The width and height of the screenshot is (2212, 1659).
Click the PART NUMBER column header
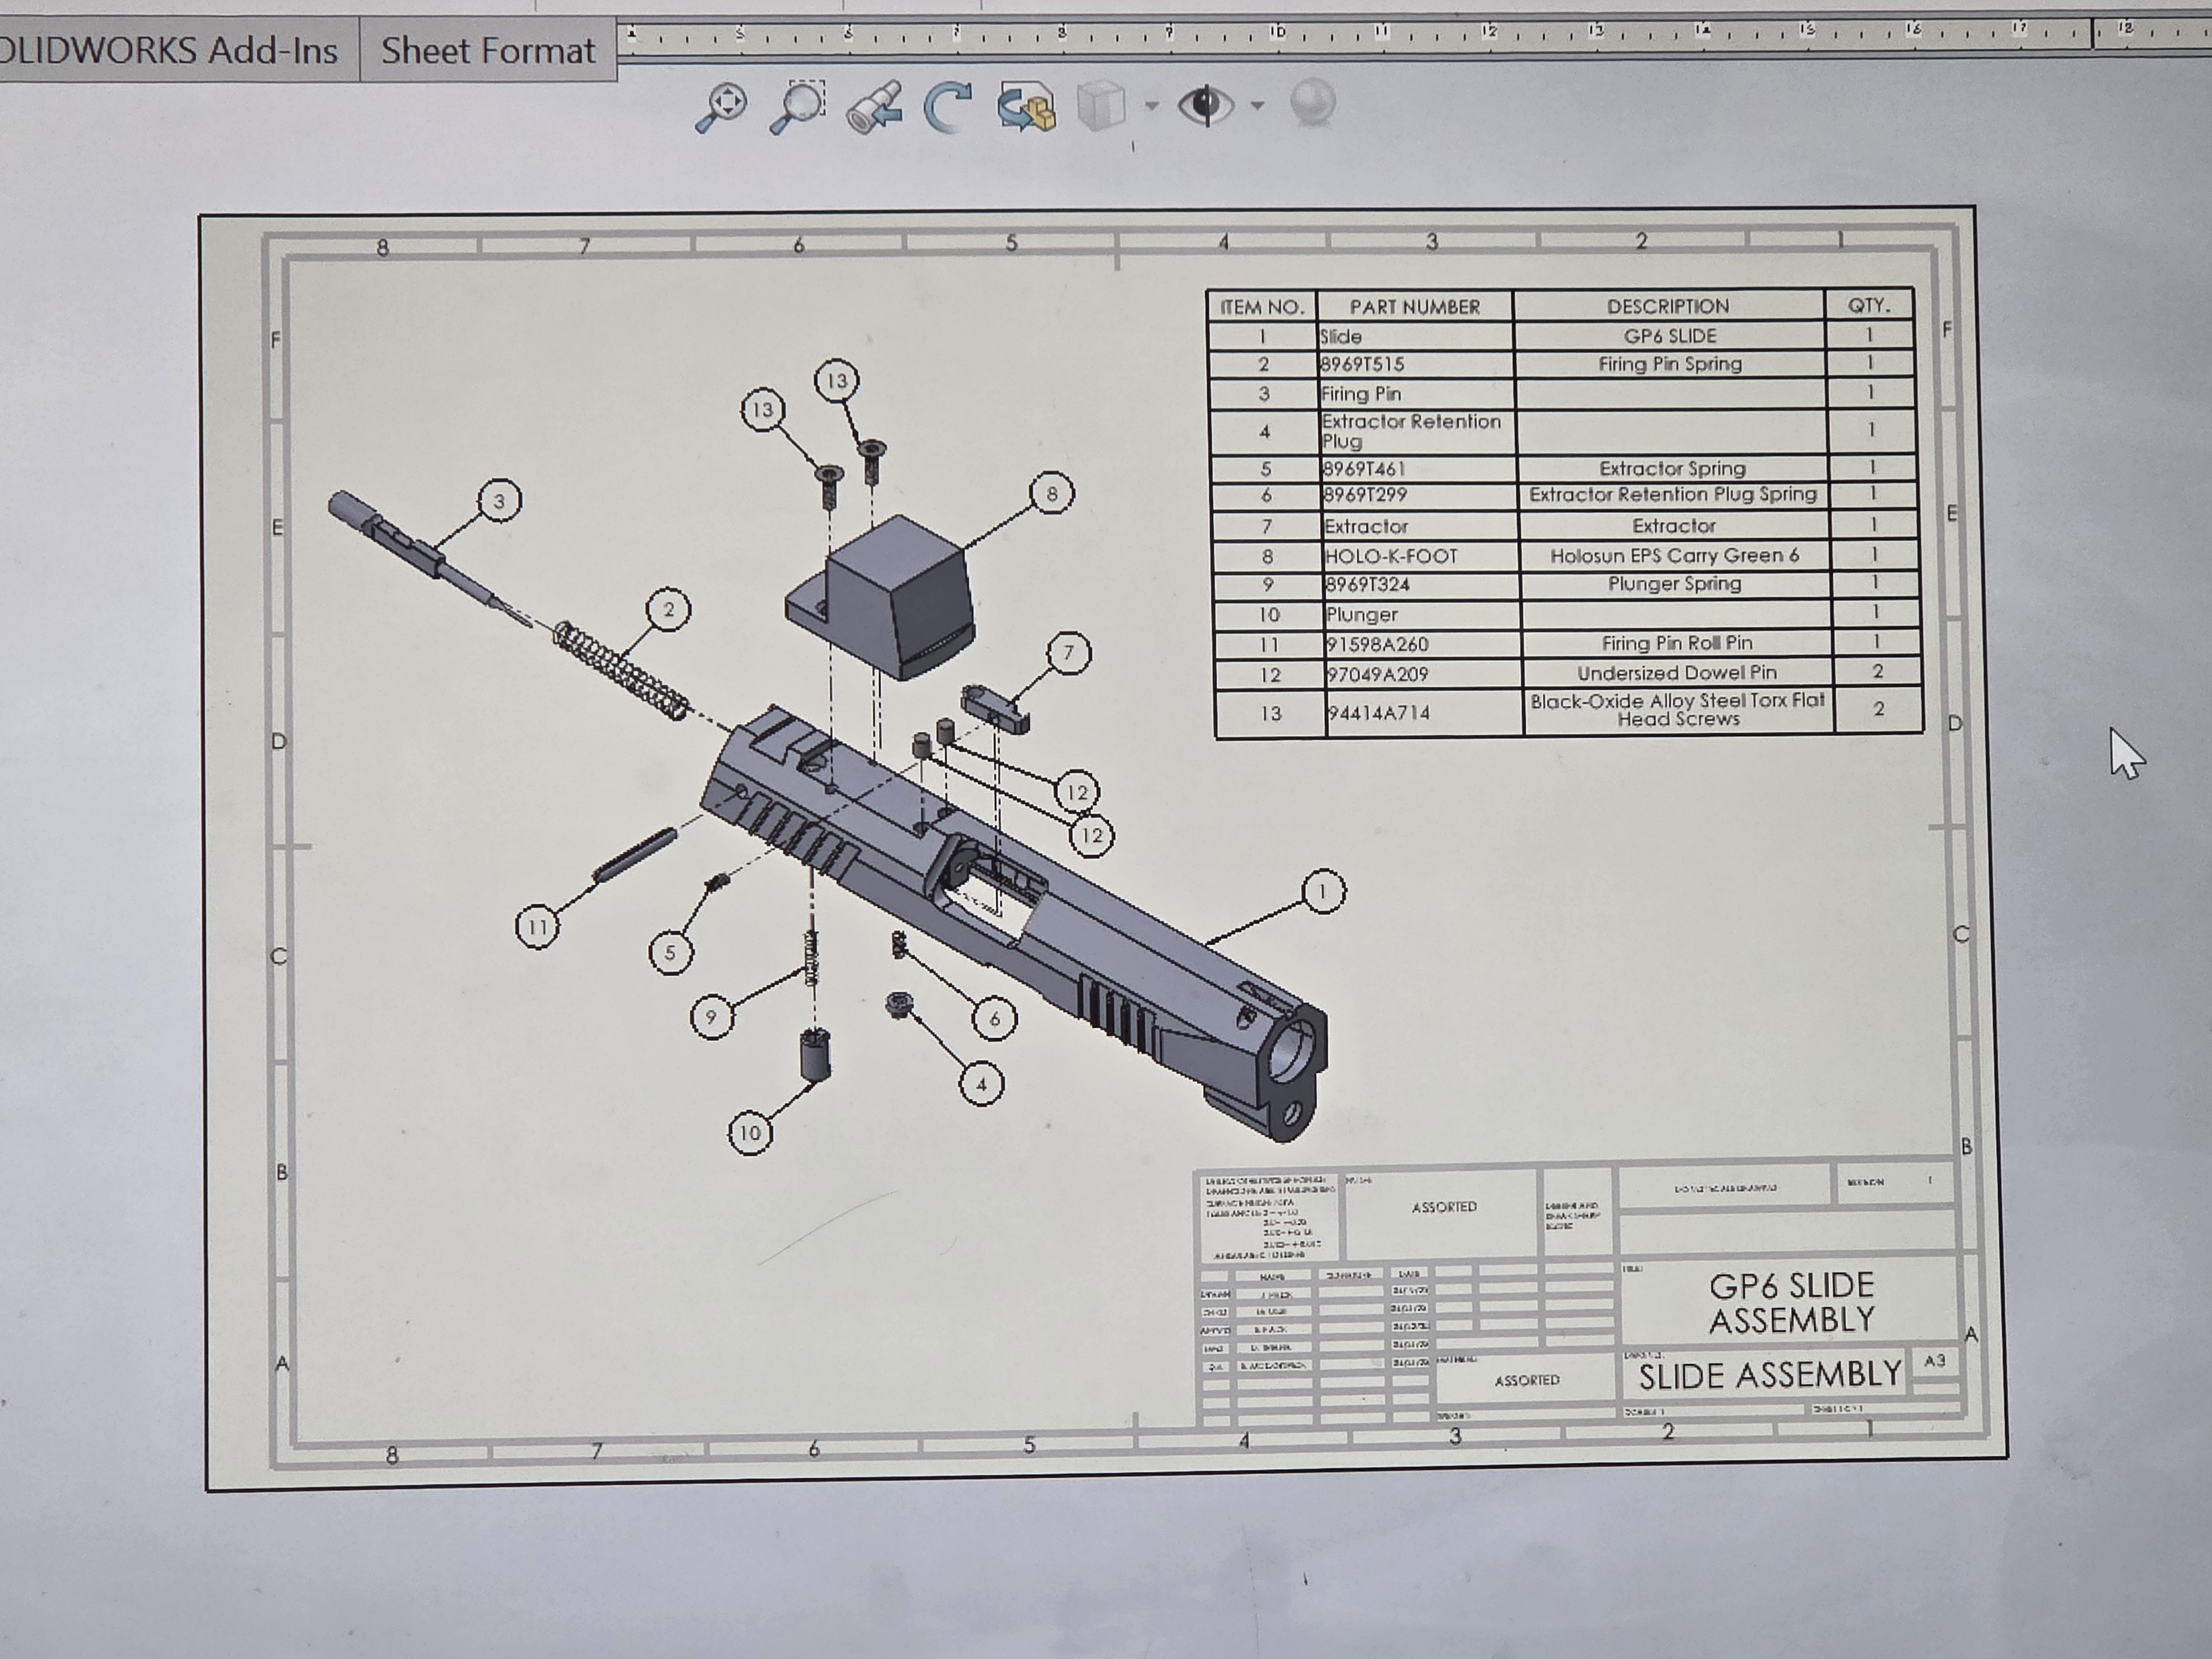(1414, 307)
